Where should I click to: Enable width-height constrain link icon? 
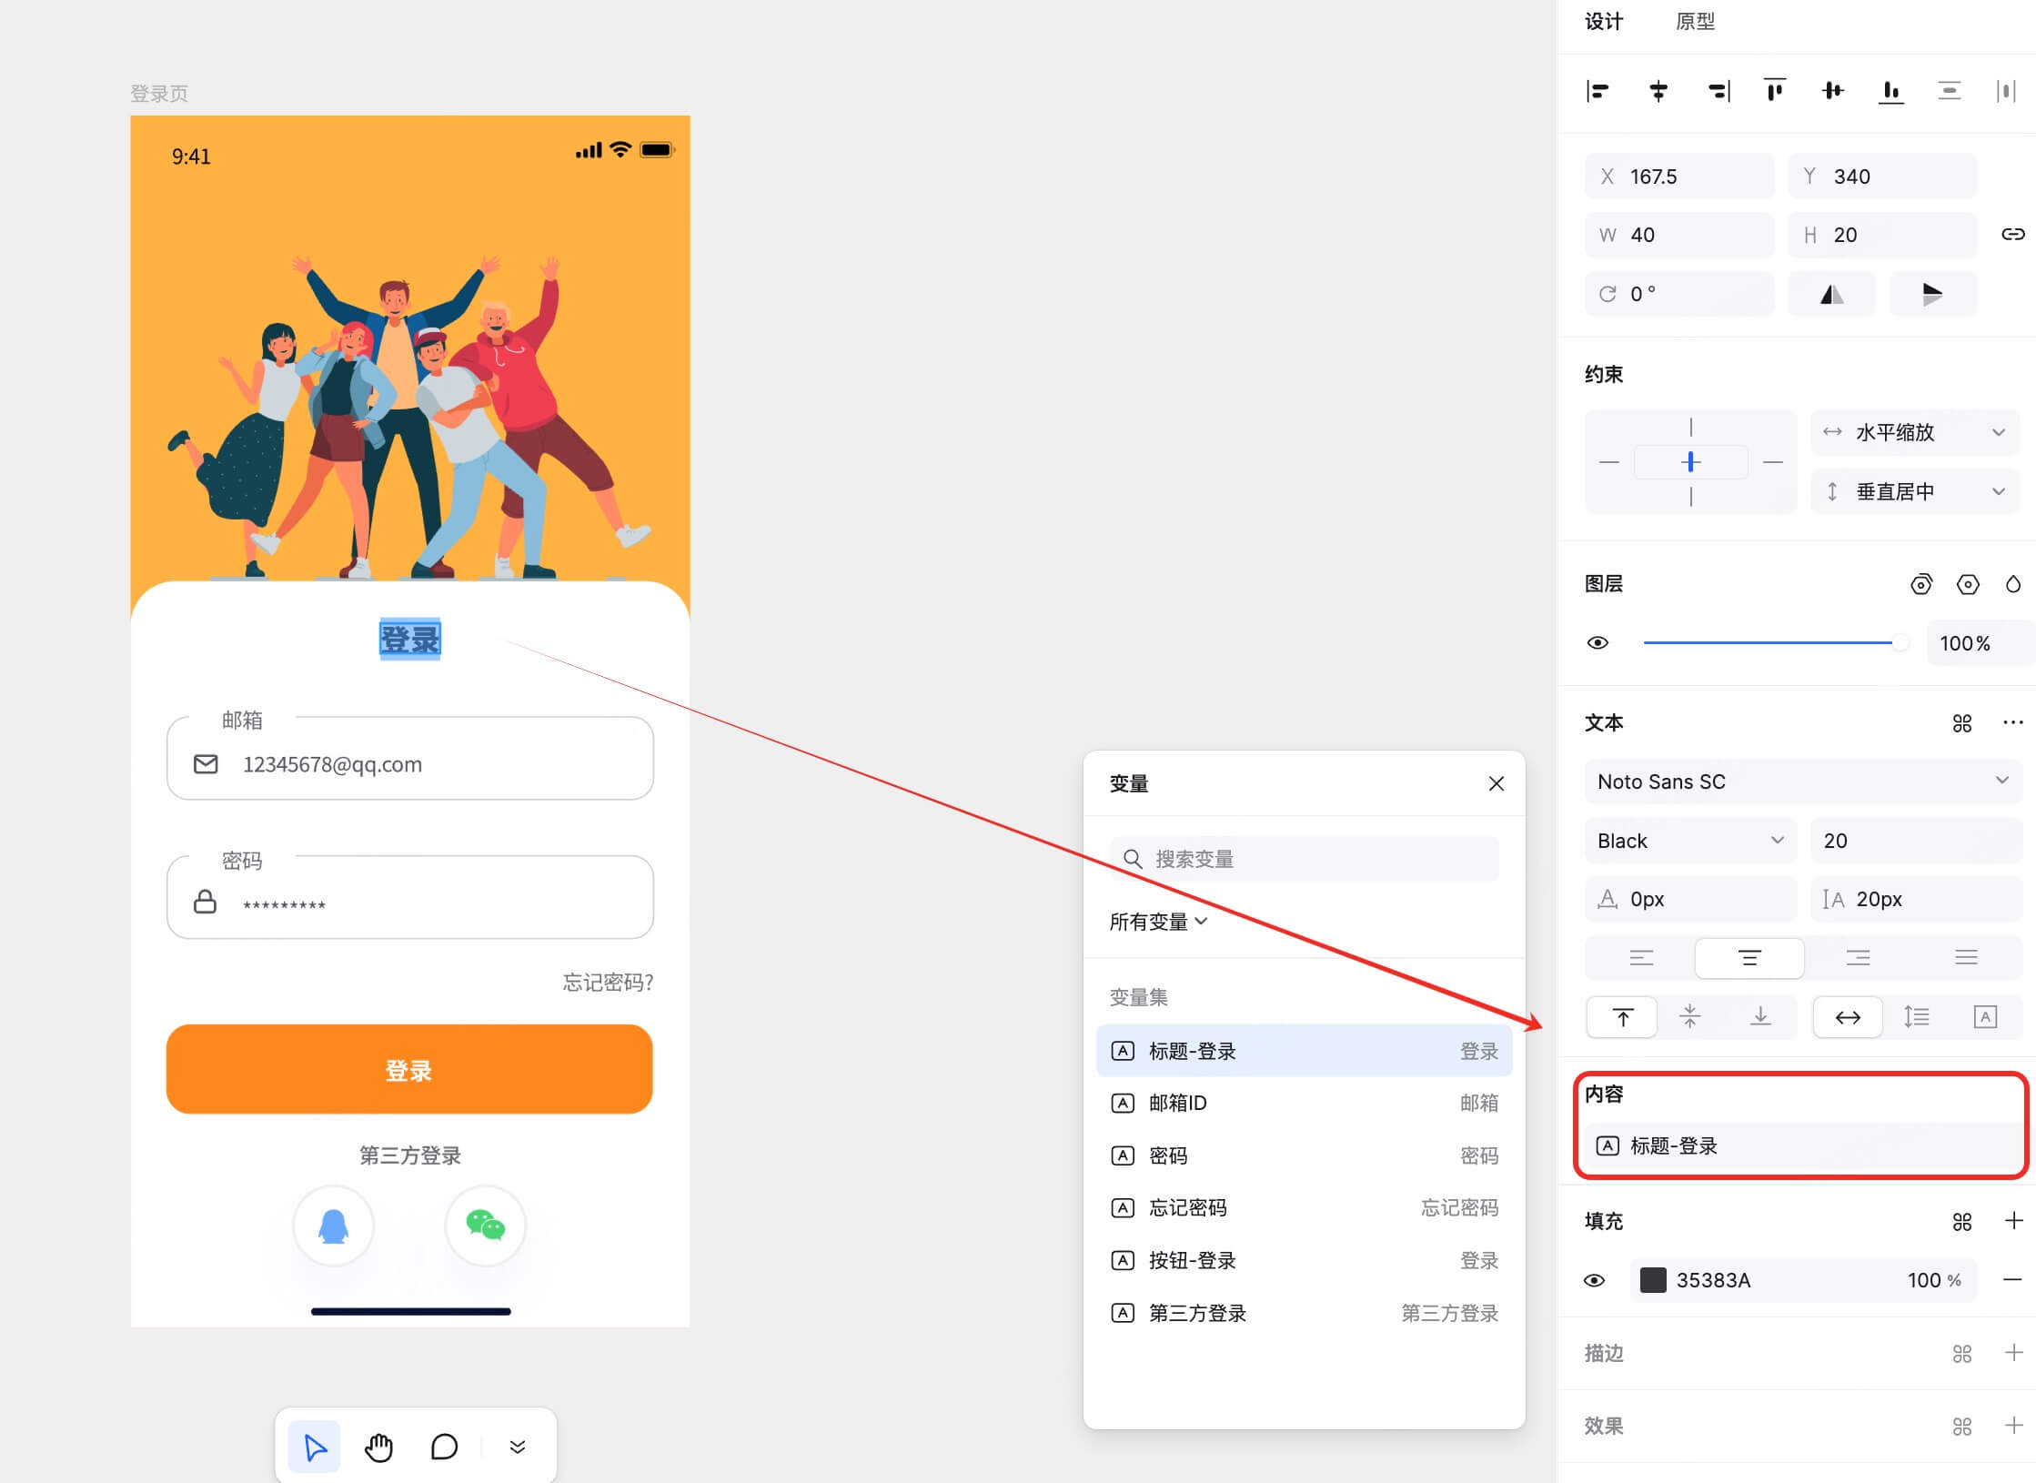coord(2013,234)
